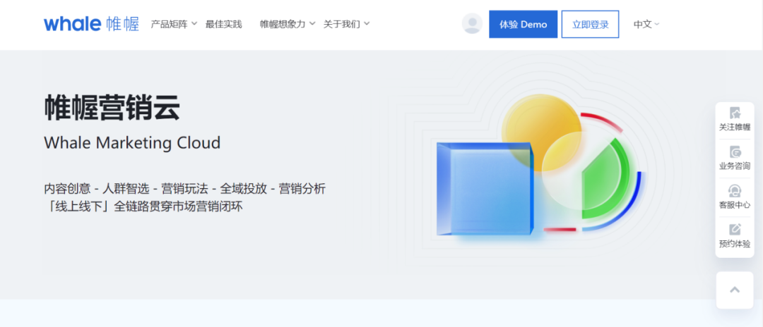Click the 帷幄营销云 heading

click(112, 107)
